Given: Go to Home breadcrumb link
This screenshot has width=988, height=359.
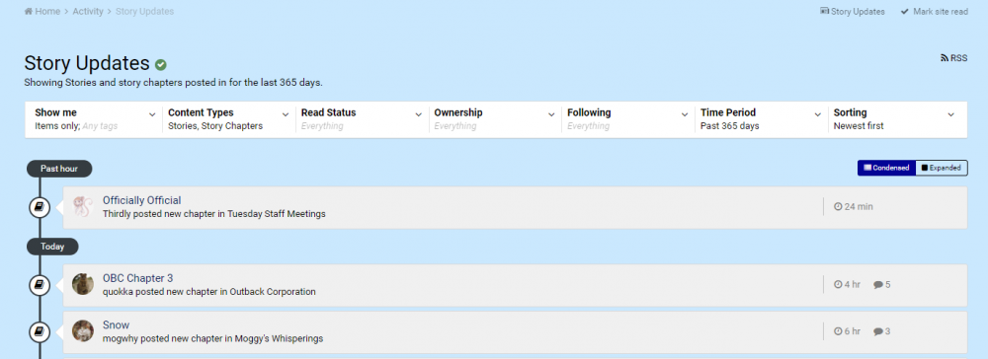Looking at the screenshot, I should coord(42,11).
